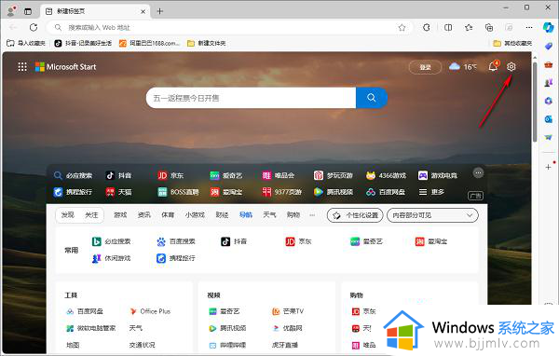
Task: Switch to the 关注 tab
Action: (x=91, y=214)
